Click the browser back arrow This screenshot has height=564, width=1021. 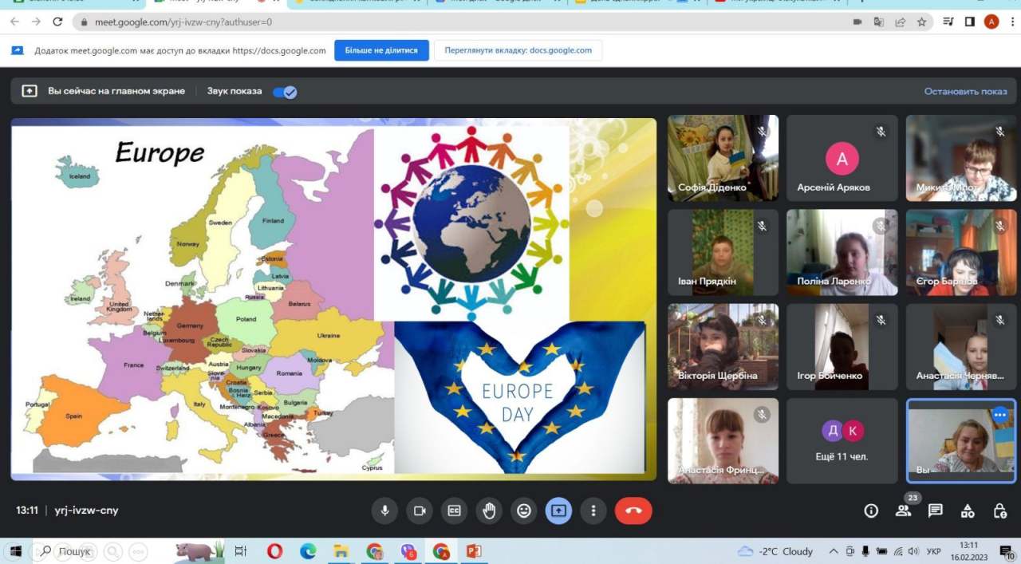(14, 22)
